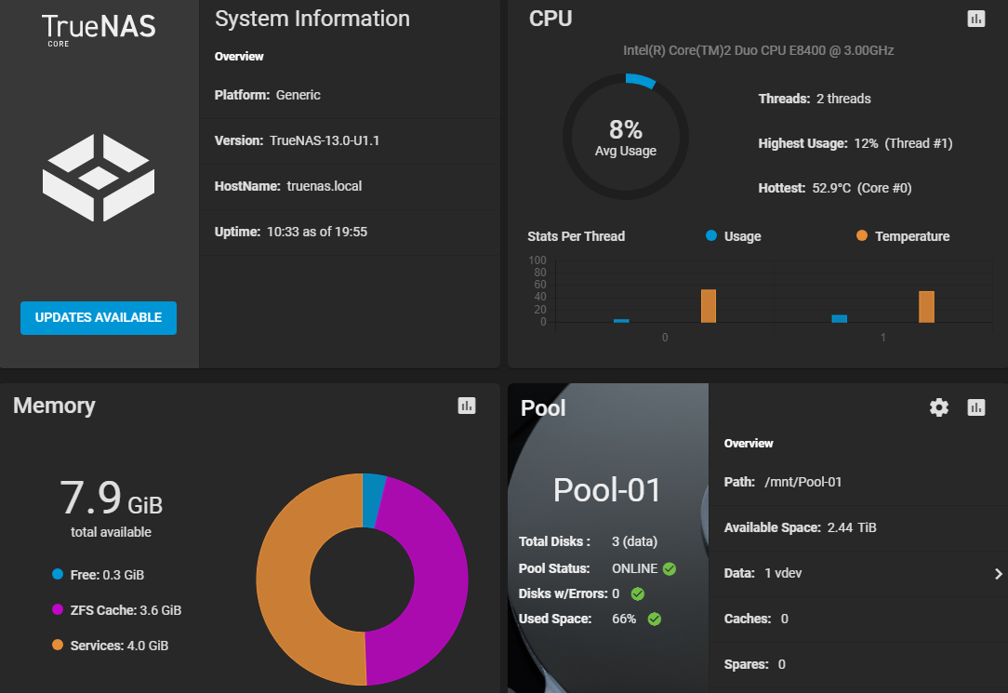Toggle the Temperature legend in CPU chart
The height and width of the screenshot is (693, 1008).
pyautogui.click(x=903, y=236)
